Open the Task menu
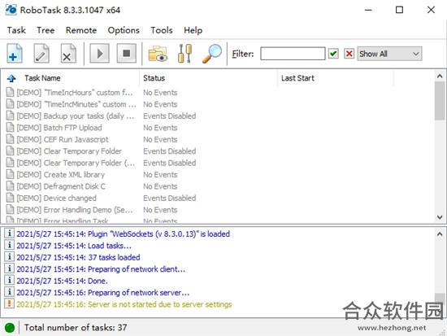This screenshot has width=447, height=336. pyautogui.click(x=16, y=30)
